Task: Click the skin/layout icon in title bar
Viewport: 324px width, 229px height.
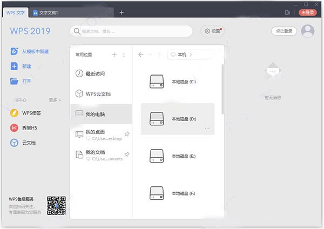Action: (x=287, y=12)
